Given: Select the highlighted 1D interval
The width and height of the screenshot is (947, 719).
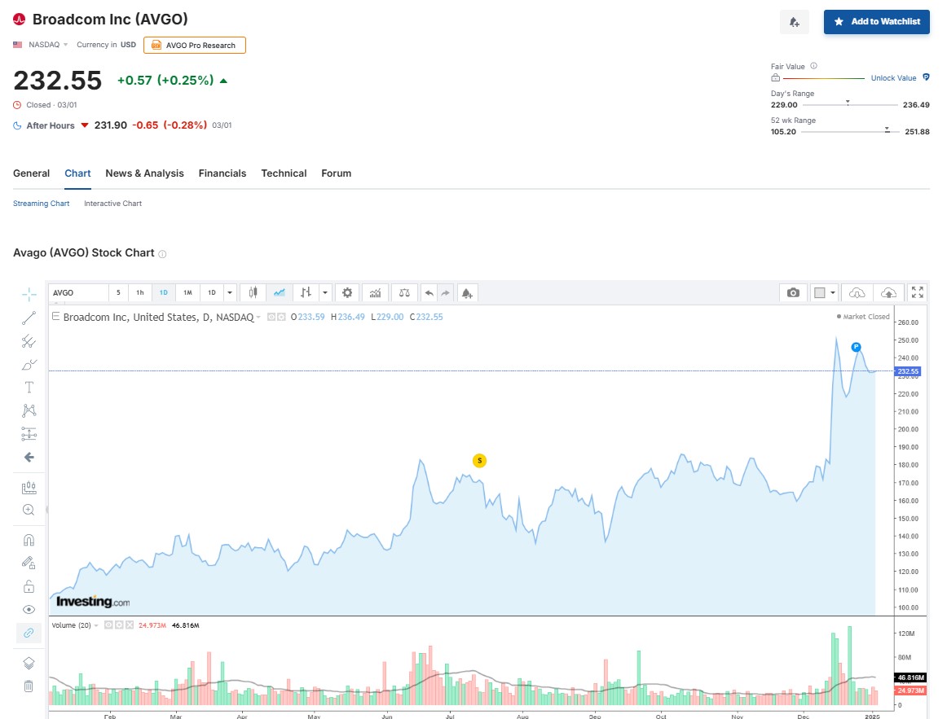Looking at the screenshot, I should (164, 292).
